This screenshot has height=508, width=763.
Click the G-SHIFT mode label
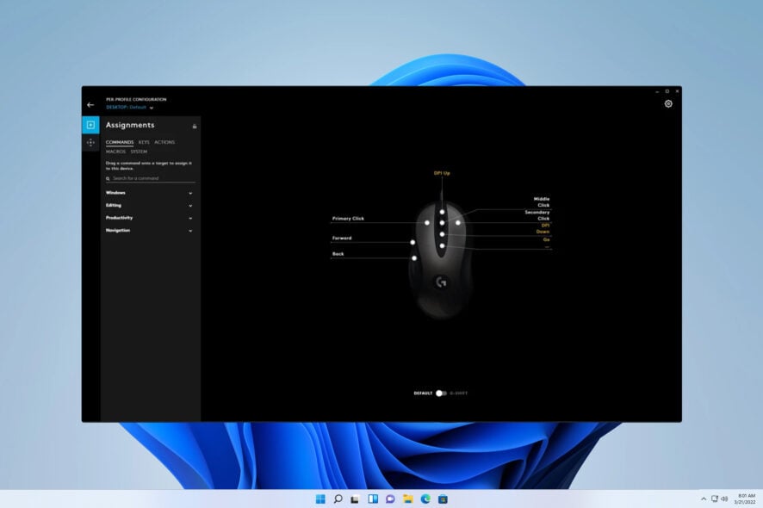[458, 393]
